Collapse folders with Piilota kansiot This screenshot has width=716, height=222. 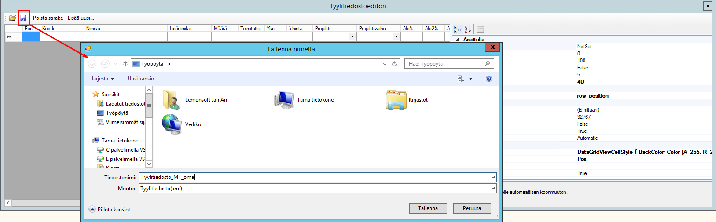point(110,210)
